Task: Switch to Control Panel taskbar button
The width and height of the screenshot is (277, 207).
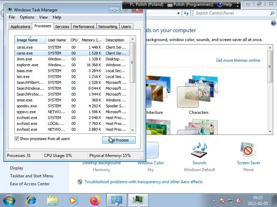Action: coord(117,200)
